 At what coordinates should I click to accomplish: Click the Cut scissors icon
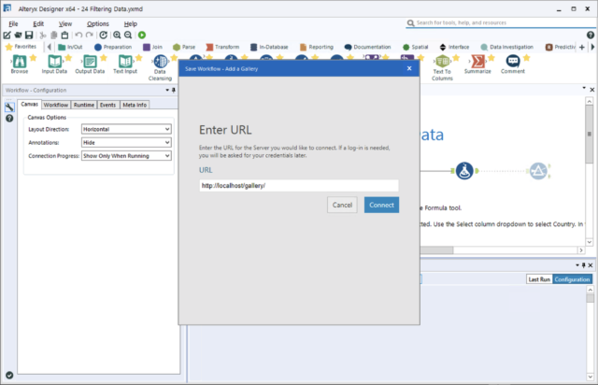(43, 36)
